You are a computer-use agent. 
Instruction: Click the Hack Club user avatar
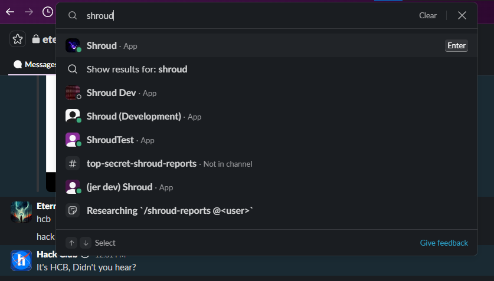tap(21, 260)
